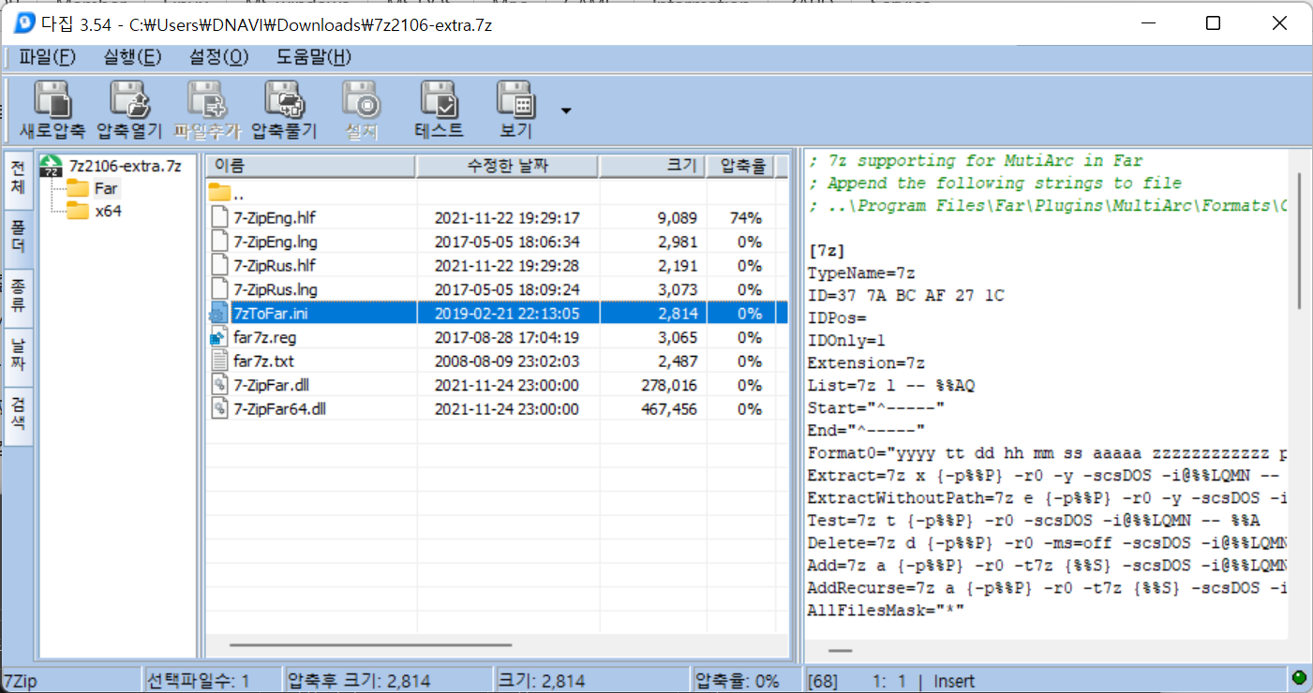Switch to the 날짜 side tab
This screenshot has height=693, width=1313.
click(19, 357)
